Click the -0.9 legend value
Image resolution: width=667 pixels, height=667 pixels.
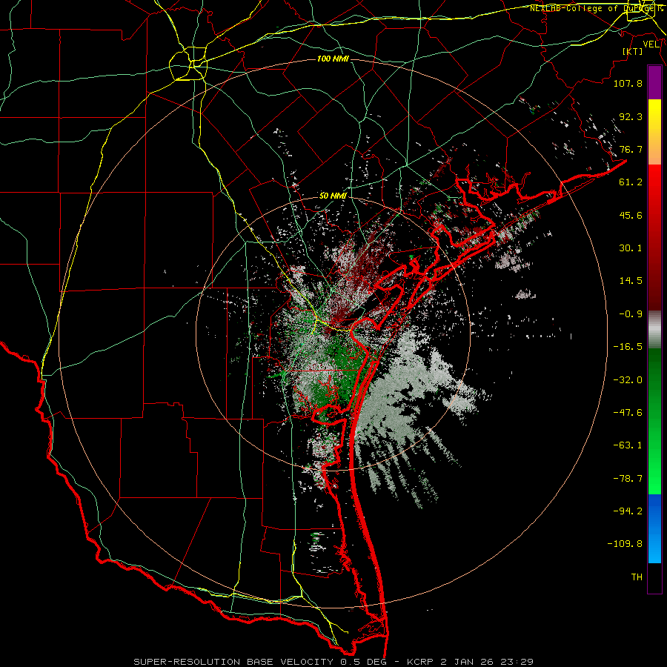point(631,314)
